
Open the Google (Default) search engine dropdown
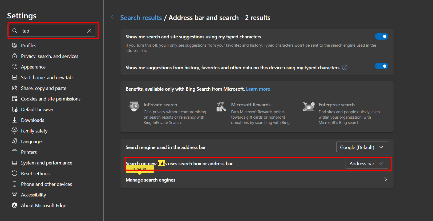[362, 147]
